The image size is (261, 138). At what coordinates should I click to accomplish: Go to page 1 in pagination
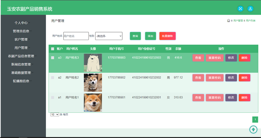[x=255, y=119]
